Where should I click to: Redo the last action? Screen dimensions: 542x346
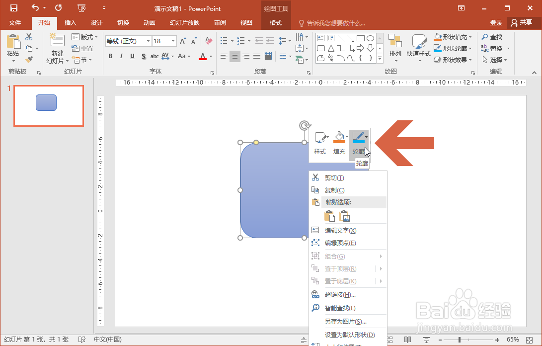click(59, 7)
